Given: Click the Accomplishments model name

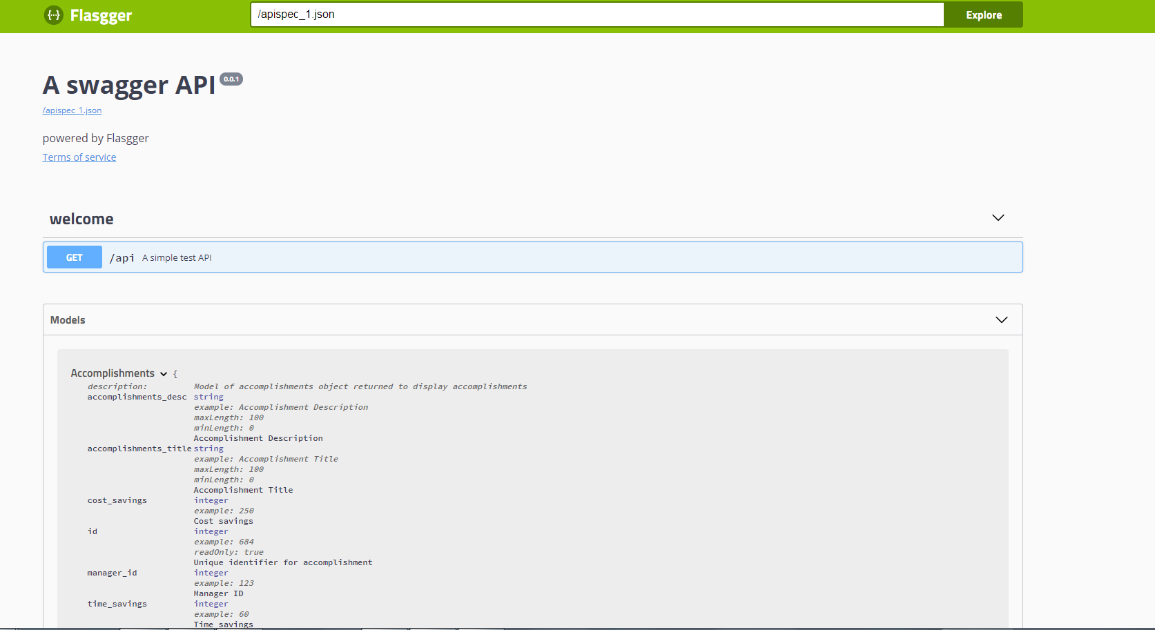Looking at the screenshot, I should pyautogui.click(x=113, y=373).
